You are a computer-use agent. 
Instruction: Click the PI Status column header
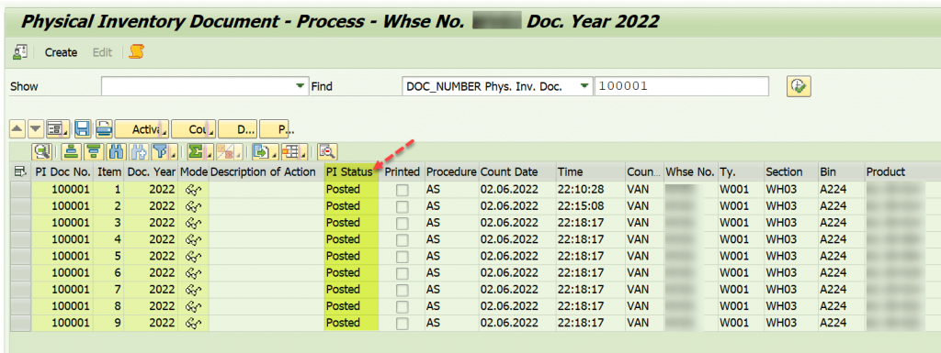click(x=352, y=172)
